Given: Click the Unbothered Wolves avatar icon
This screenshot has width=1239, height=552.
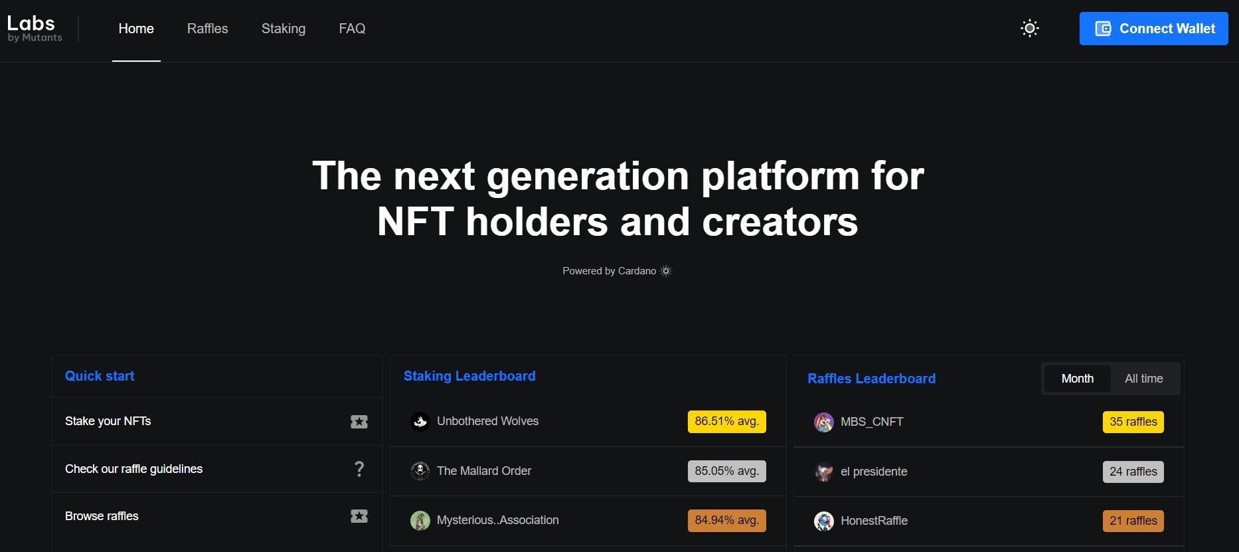Looking at the screenshot, I should [420, 422].
